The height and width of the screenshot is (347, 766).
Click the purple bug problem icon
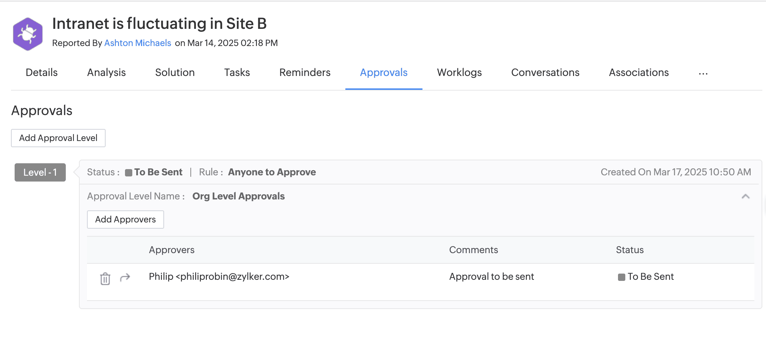[28, 34]
